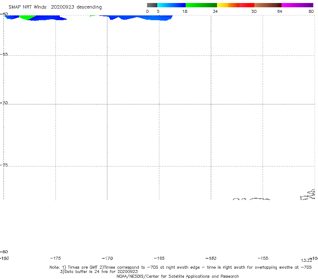Click the title 'SMAP NRT Winds 20200923 descending'
This screenshot has height=279, width=318.
point(55,7)
